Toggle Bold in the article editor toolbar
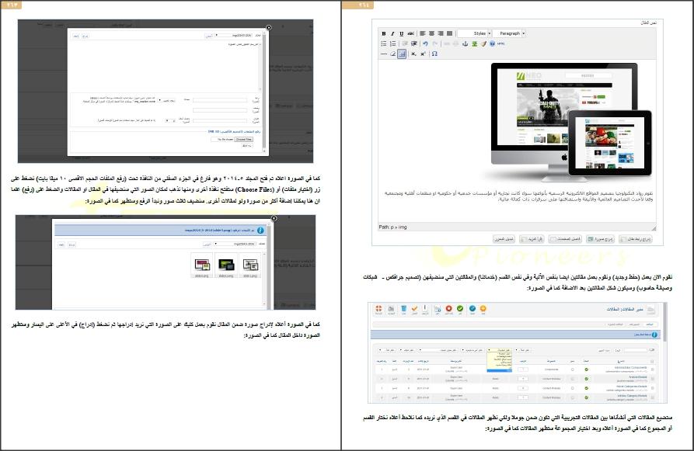Viewport: 694px width, 451px height. tap(383, 34)
